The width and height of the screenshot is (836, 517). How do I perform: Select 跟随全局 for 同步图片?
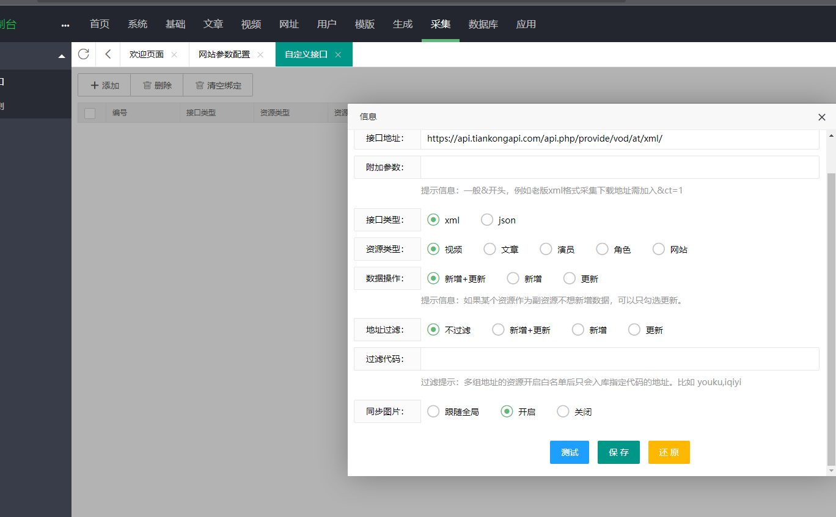coord(433,411)
